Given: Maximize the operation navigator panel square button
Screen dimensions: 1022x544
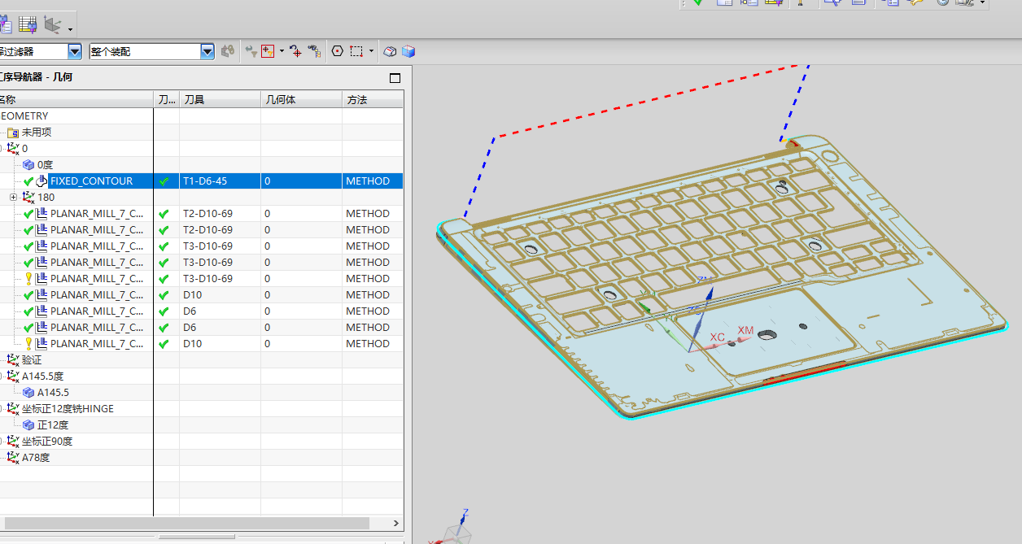Looking at the screenshot, I should coord(395,78).
